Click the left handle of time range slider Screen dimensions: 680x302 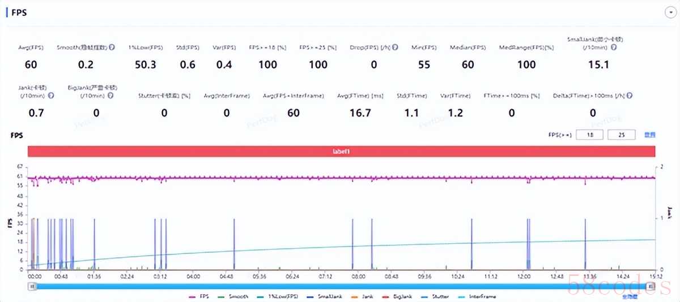[x=32, y=287]
